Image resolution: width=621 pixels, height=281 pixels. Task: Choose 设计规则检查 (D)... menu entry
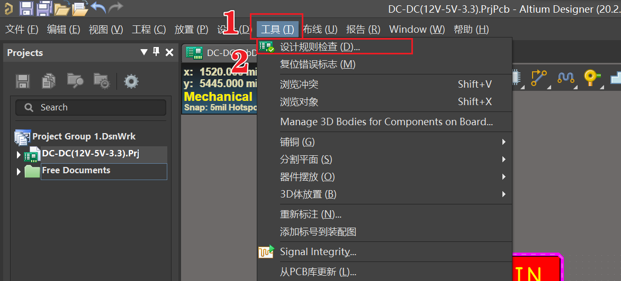tap(384, 46)
